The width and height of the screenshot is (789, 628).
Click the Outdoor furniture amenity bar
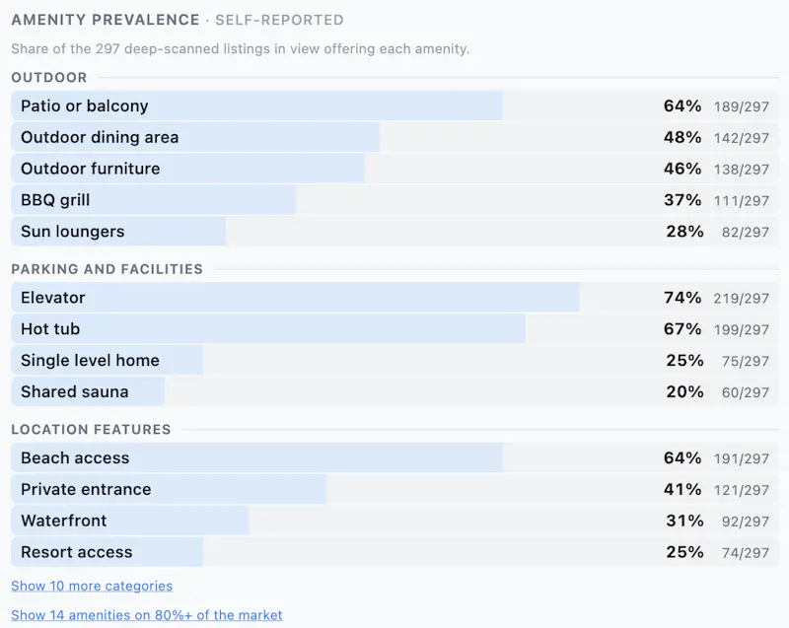395,169
